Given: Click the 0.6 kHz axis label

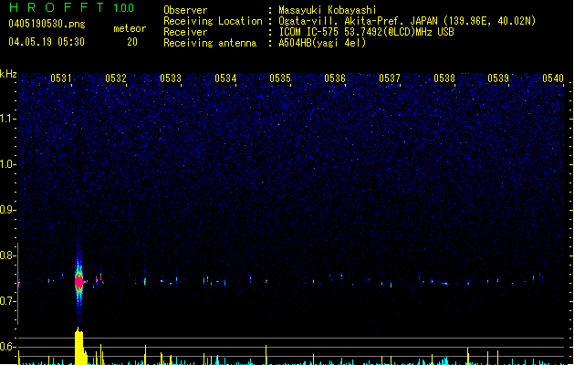Looking at the screenshot, I should (8, 347).
